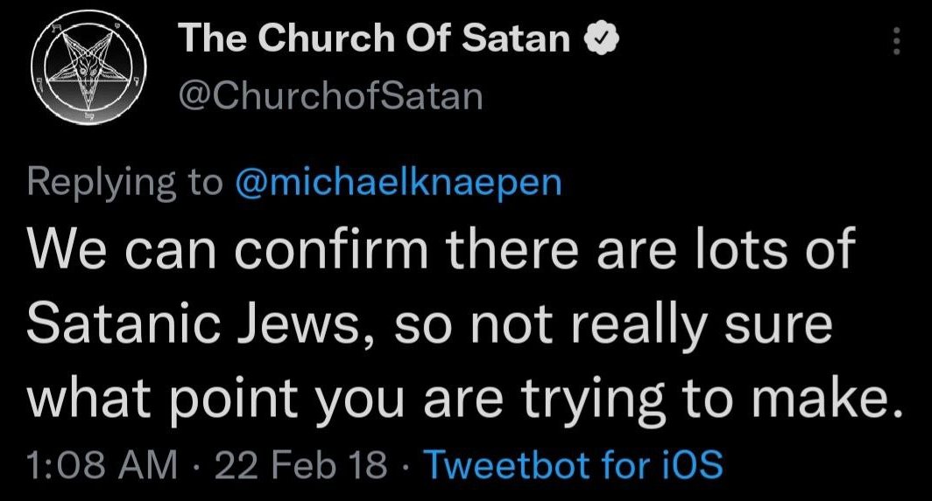Image resolution: width=932 pixels, height=501 pixels.
Task: Click the 1:08 AM timestamp
Action: click(x=102, y=464)
